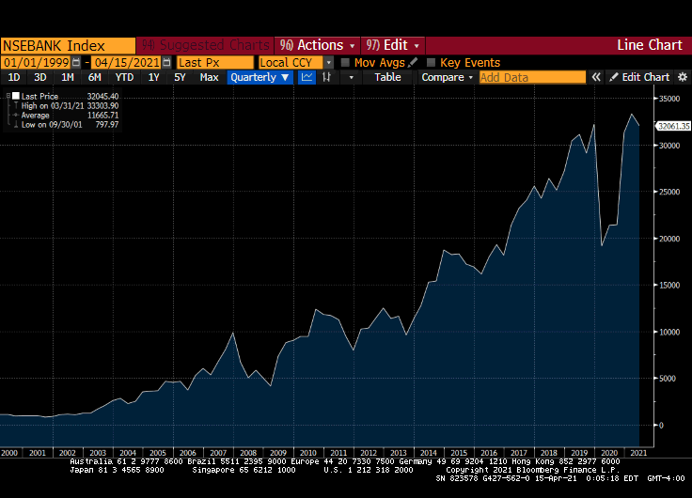
Task: Click the 2008 x-axis year label
Action: (x=248, y=453)
